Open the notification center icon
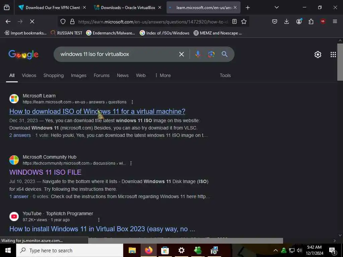 click(x=332, y=251)
